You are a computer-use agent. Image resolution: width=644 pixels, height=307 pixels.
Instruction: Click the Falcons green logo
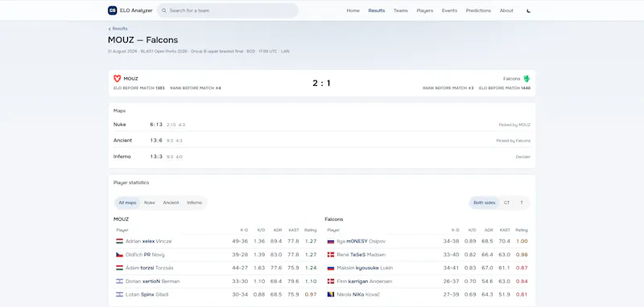click(526, 79)
